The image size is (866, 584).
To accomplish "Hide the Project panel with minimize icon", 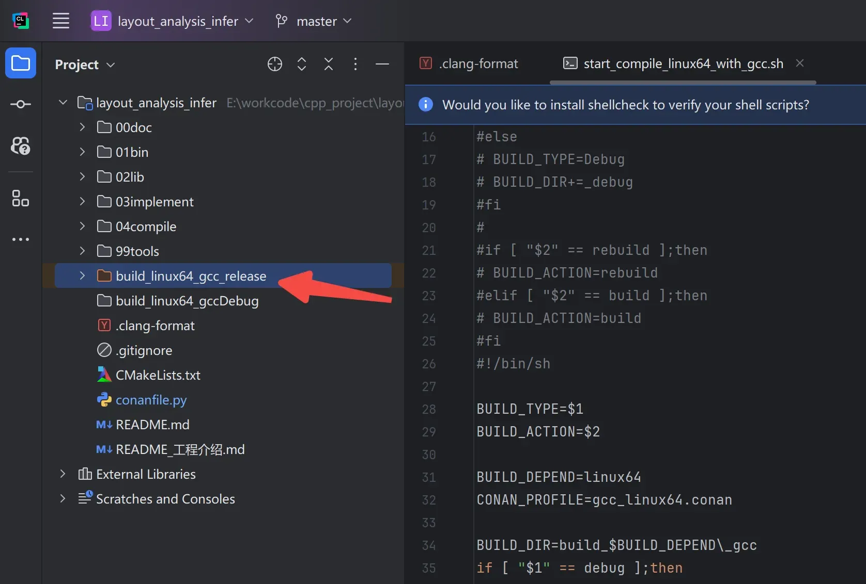I will point(382,64).
